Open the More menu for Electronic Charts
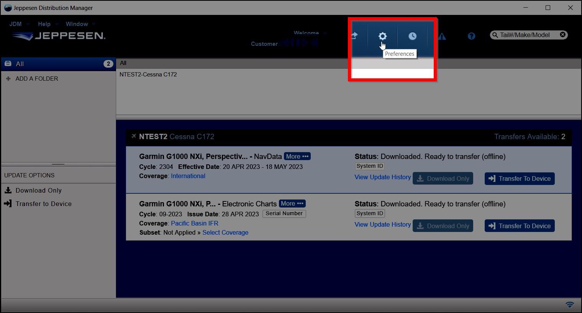 [292, 203]
